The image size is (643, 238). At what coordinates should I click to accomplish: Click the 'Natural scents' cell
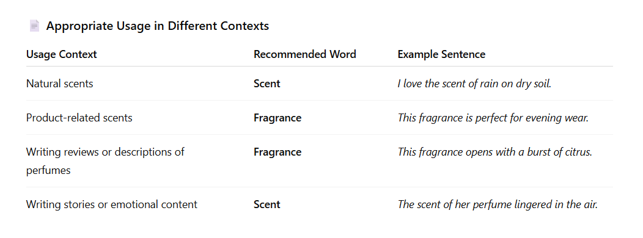[x=60, y=84]
